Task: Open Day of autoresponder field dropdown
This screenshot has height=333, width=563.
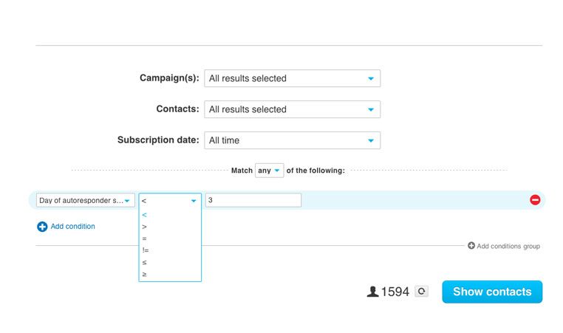Action: click(86, 200)
